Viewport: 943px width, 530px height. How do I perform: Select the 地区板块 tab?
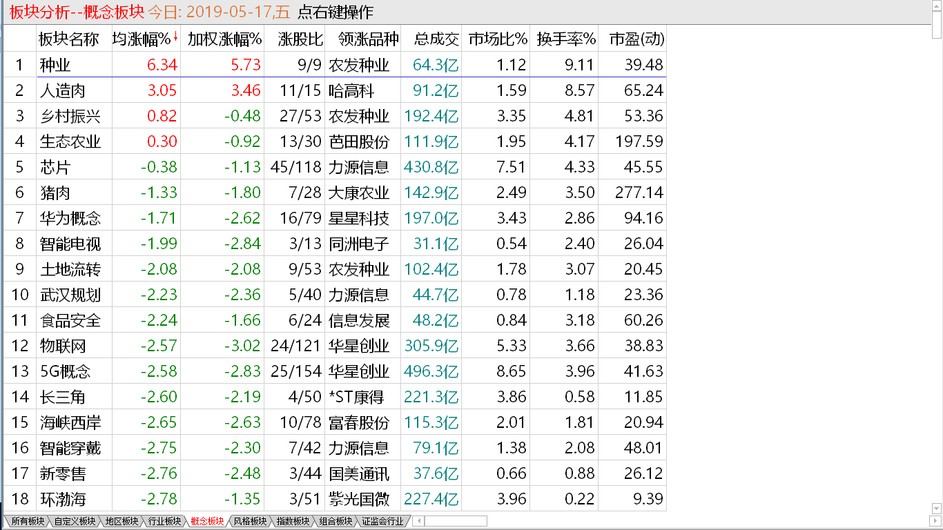(120, 521)
